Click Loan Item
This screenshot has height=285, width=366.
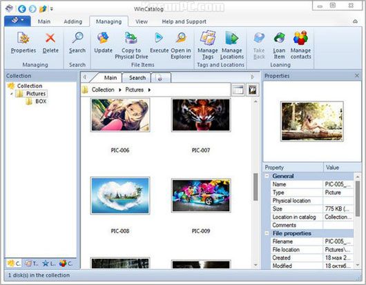279,46
